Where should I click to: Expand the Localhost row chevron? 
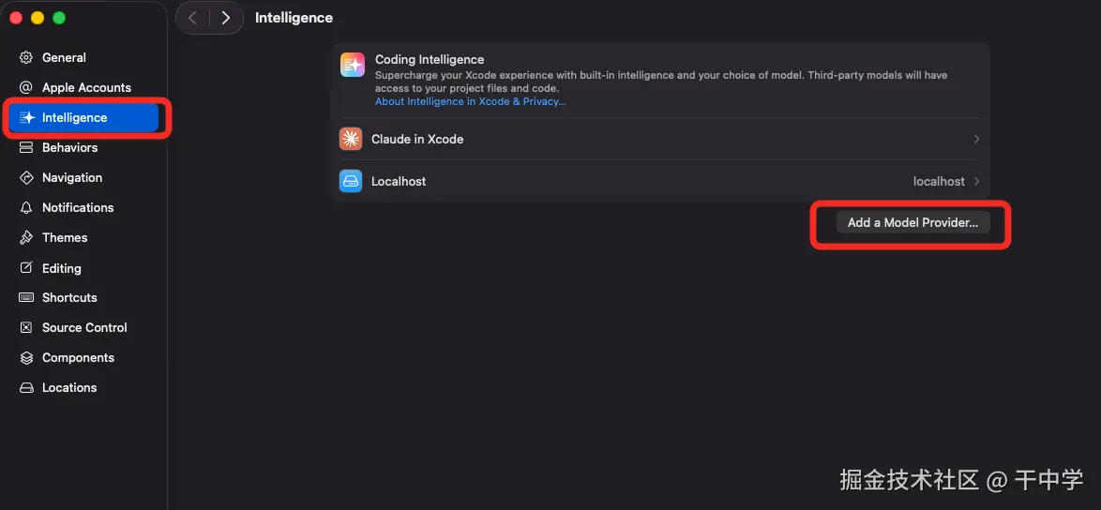[976, 182]
